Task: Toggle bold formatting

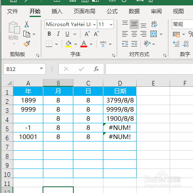Action: pyautogui.click(x=49, y=34)
